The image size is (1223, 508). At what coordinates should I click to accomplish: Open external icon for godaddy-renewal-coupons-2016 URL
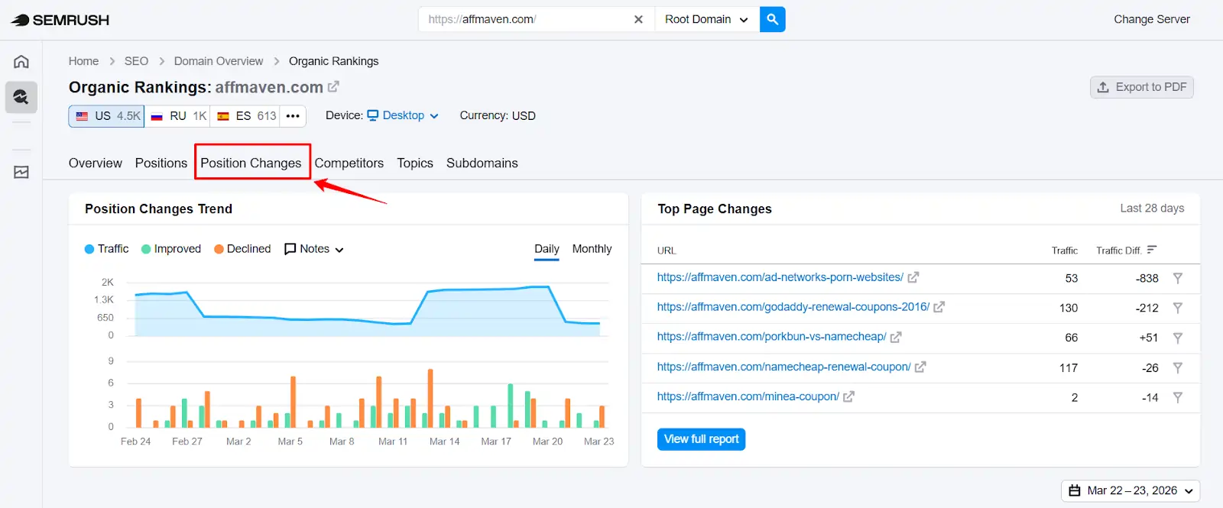pos(939,307)
